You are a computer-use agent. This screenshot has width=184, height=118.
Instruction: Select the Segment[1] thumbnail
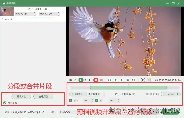(7, 12)
